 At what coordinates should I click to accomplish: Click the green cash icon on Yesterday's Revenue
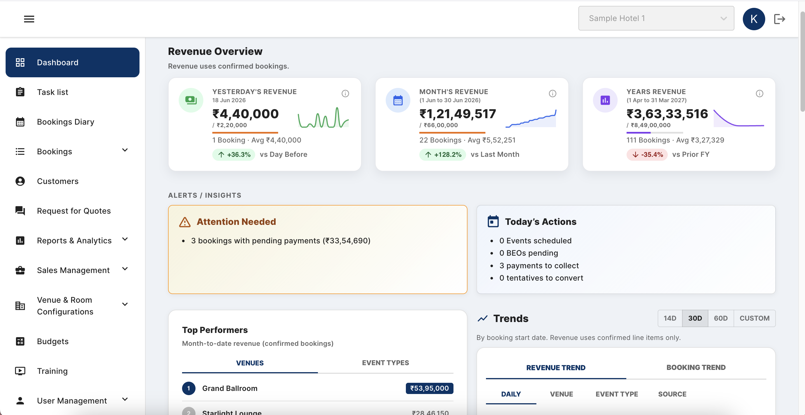pos(191,100)
